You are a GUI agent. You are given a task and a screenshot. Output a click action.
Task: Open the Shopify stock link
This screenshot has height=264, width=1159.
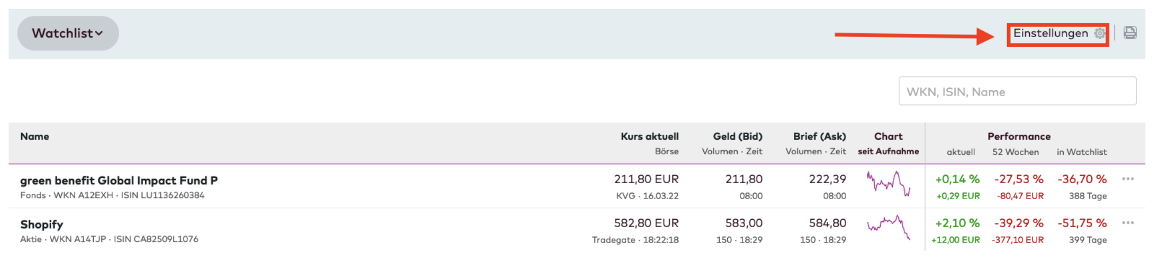(41, 224)
